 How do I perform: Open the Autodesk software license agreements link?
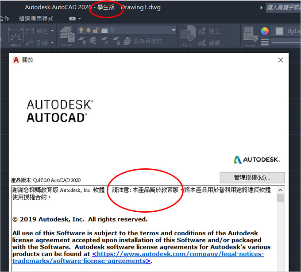(x=138, y=257)
